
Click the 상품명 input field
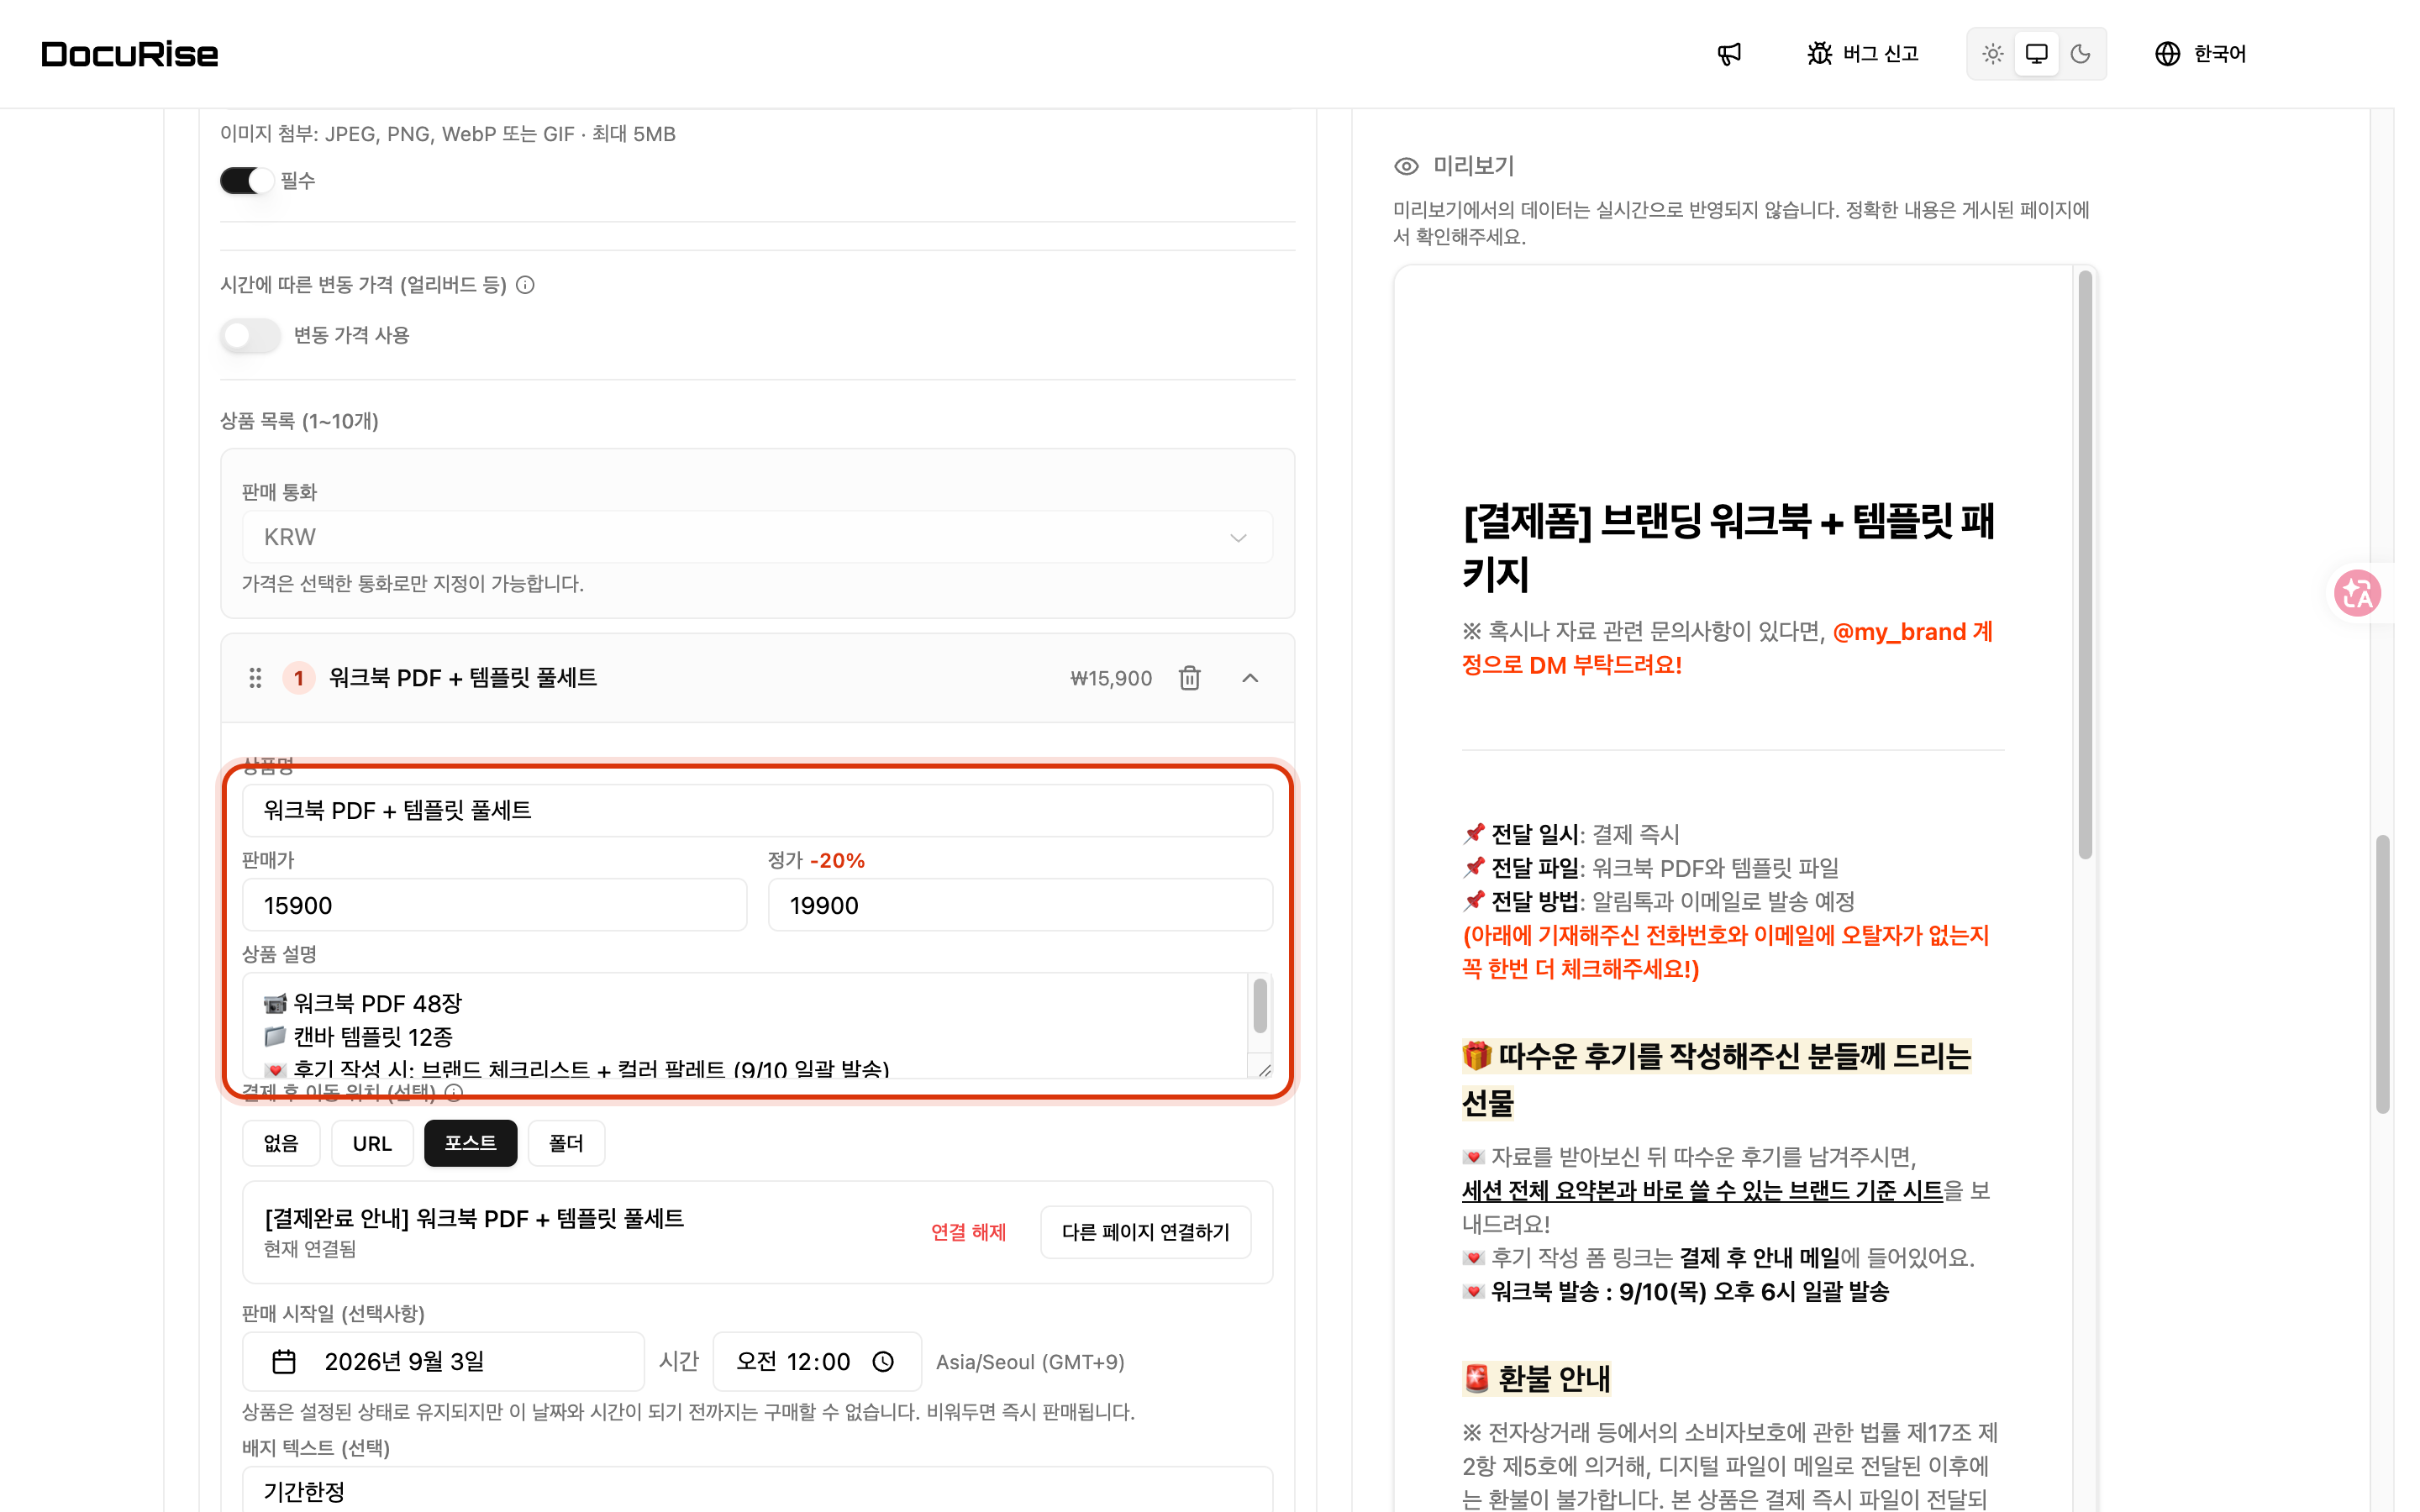(x=757, y=810)
